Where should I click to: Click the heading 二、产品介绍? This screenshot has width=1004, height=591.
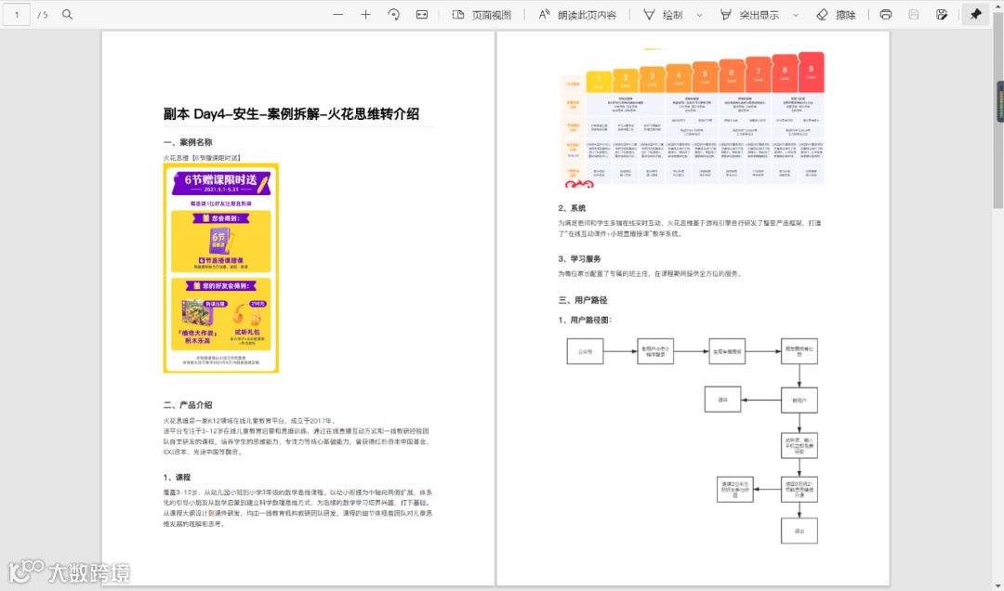pos(188,404)
